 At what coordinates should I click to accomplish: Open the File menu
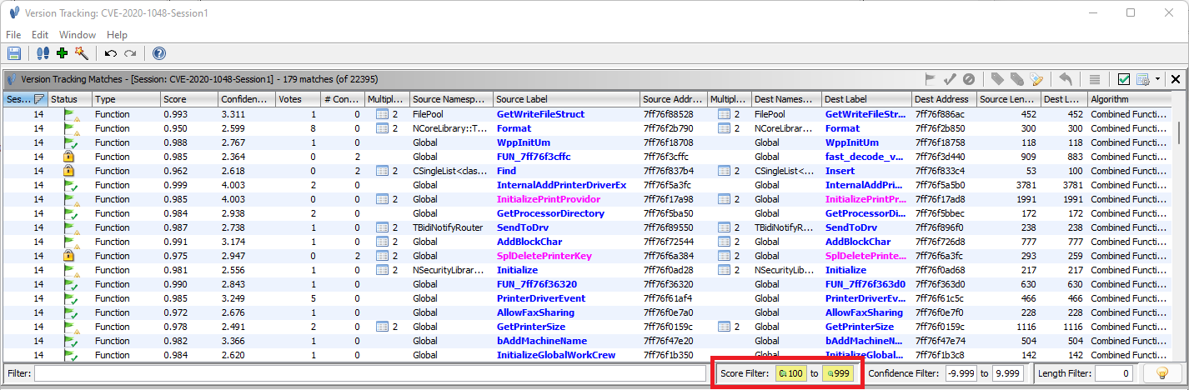coord(13,35)
